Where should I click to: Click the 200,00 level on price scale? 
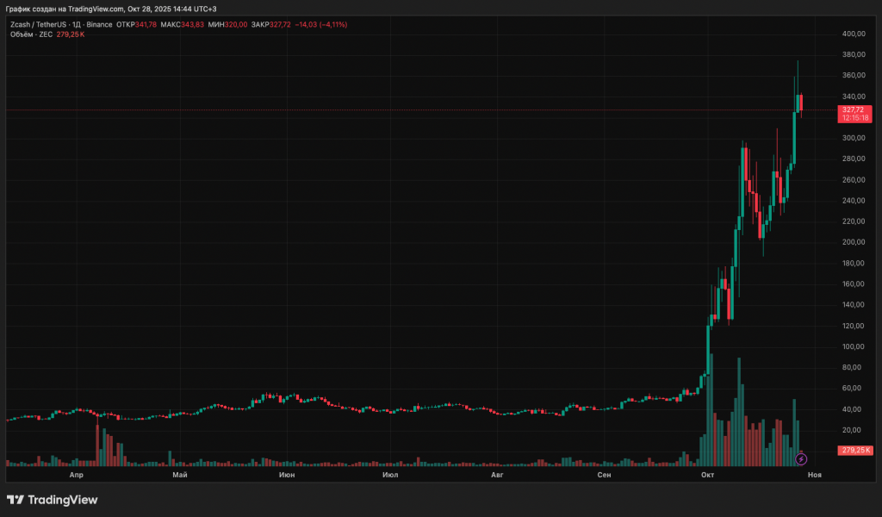point(854,242)
